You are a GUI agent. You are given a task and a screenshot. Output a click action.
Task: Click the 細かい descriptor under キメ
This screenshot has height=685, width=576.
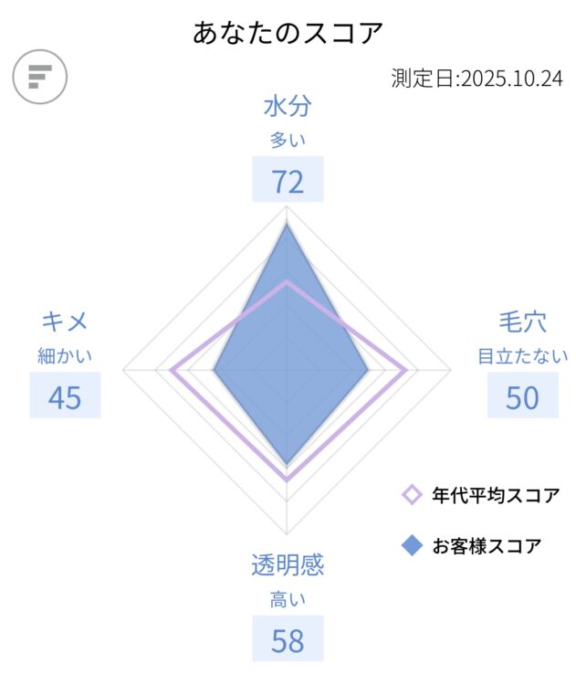point(65,355)
